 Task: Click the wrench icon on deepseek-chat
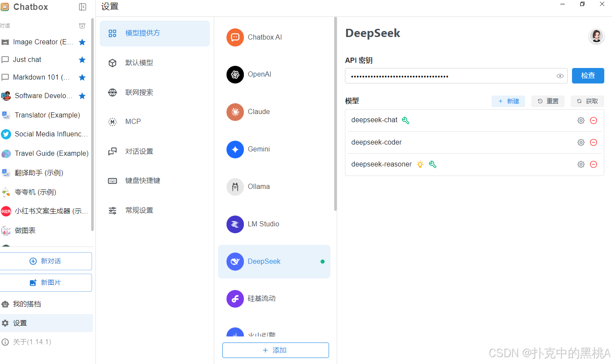point(406,120)
